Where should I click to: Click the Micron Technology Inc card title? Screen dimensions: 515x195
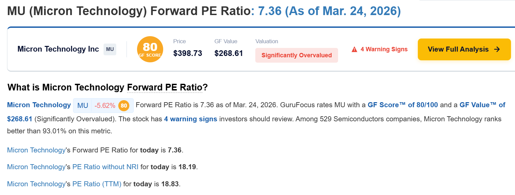pyautogui.click(x=58, y=49)
